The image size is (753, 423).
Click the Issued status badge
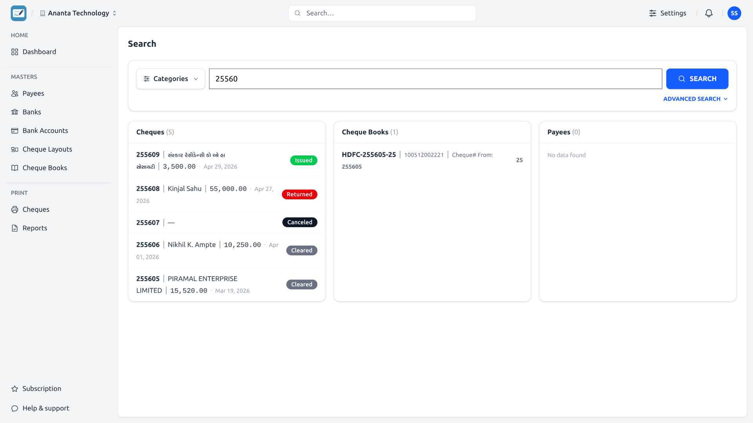[x=304, y=160]
